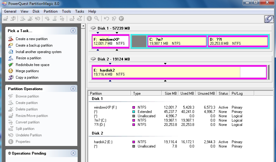
Task: Collapse the Partition Operations panel
Action: pyautogui.click(x=73, y=89)
